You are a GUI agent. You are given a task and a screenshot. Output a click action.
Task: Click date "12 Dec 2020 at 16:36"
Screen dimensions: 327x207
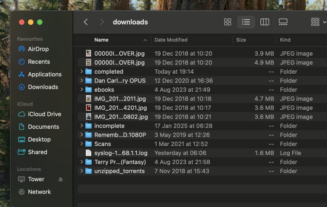click(183, 81)
